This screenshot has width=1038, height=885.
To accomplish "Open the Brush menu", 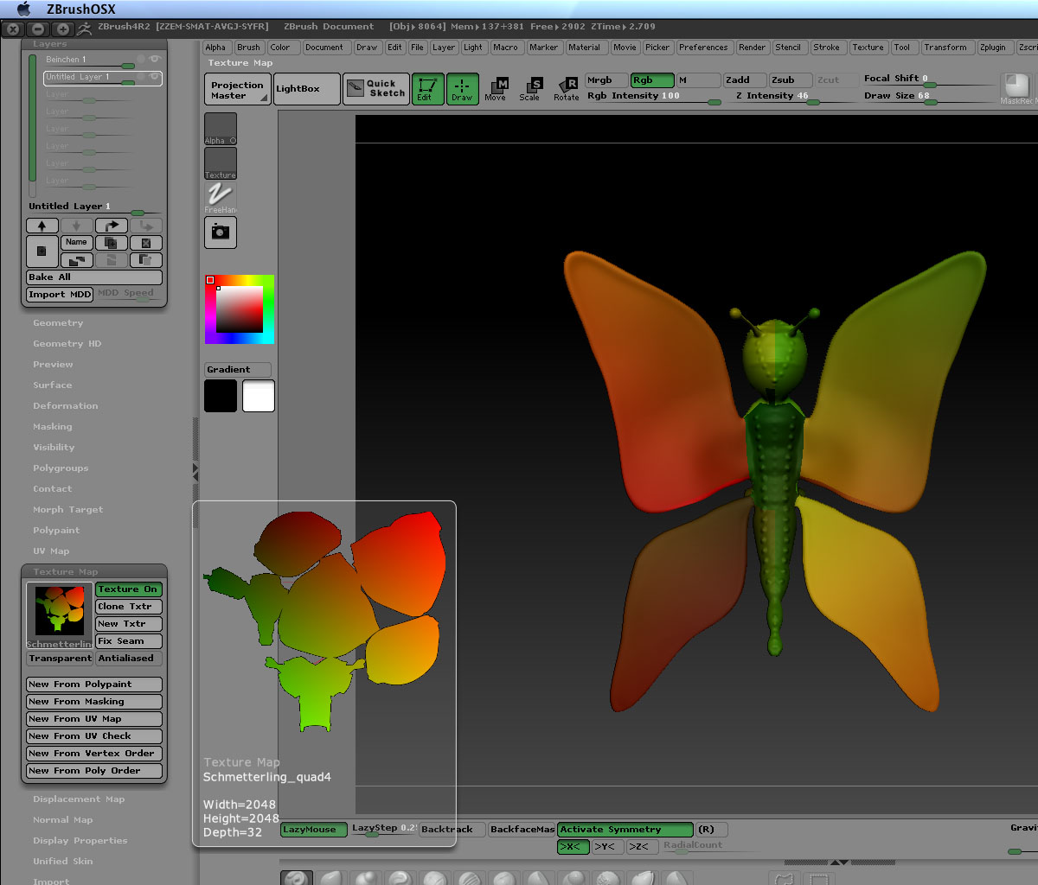I will [x=248, y=48].
